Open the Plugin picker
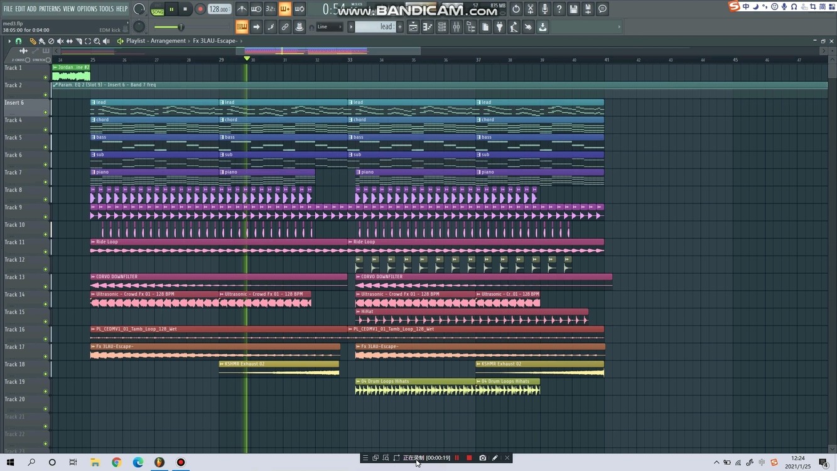Image resolution: width=837 pixels, height=471 pixels. (499, 26)
